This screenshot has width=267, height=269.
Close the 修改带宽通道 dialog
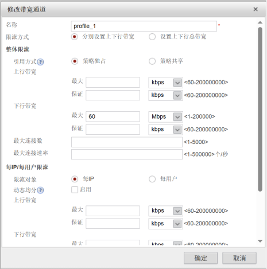coord(256,9)
